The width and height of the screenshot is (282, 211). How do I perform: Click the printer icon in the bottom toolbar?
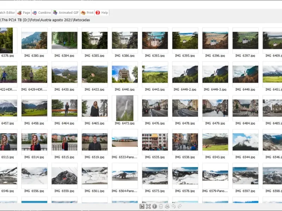point(167,206)
